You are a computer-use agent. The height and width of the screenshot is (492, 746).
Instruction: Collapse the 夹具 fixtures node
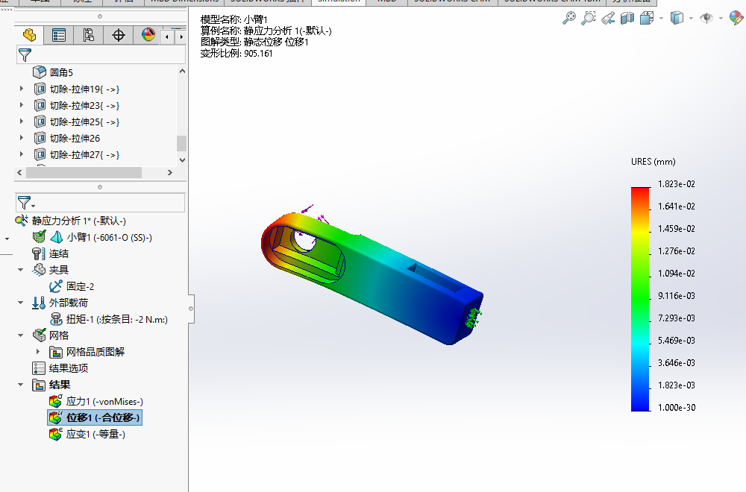[x=20, y=270]
